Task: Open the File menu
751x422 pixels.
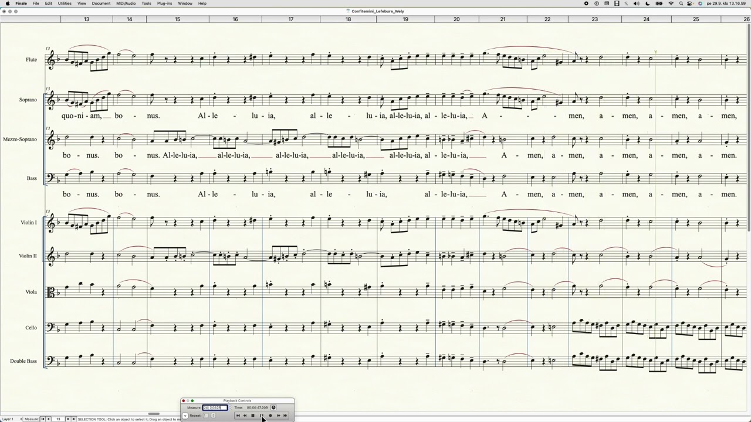Action: coord(36,4)
